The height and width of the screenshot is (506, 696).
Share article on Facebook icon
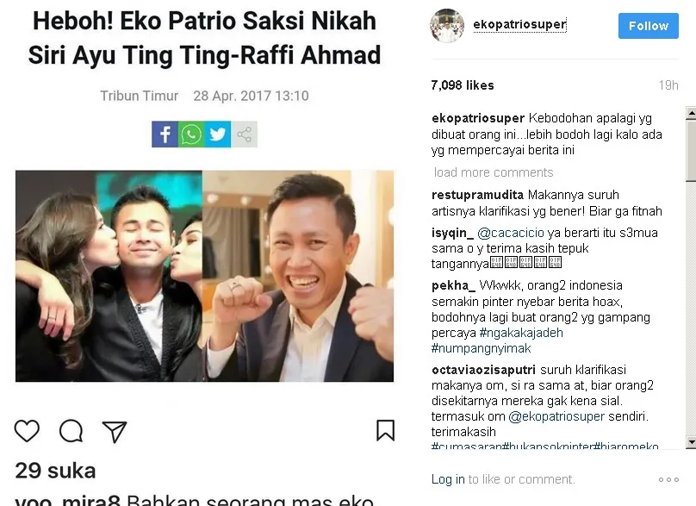click(165, 134)
